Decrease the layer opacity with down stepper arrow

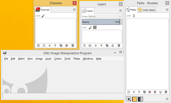tap(121, 23)
